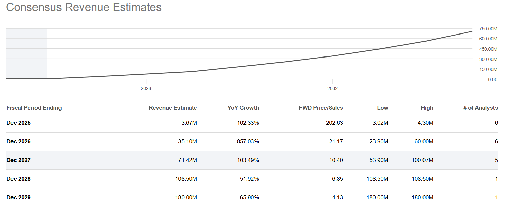This screenshot has width=507, height=206.
Task: Sort by the YoY Growth column header
Action: (243, 108)
